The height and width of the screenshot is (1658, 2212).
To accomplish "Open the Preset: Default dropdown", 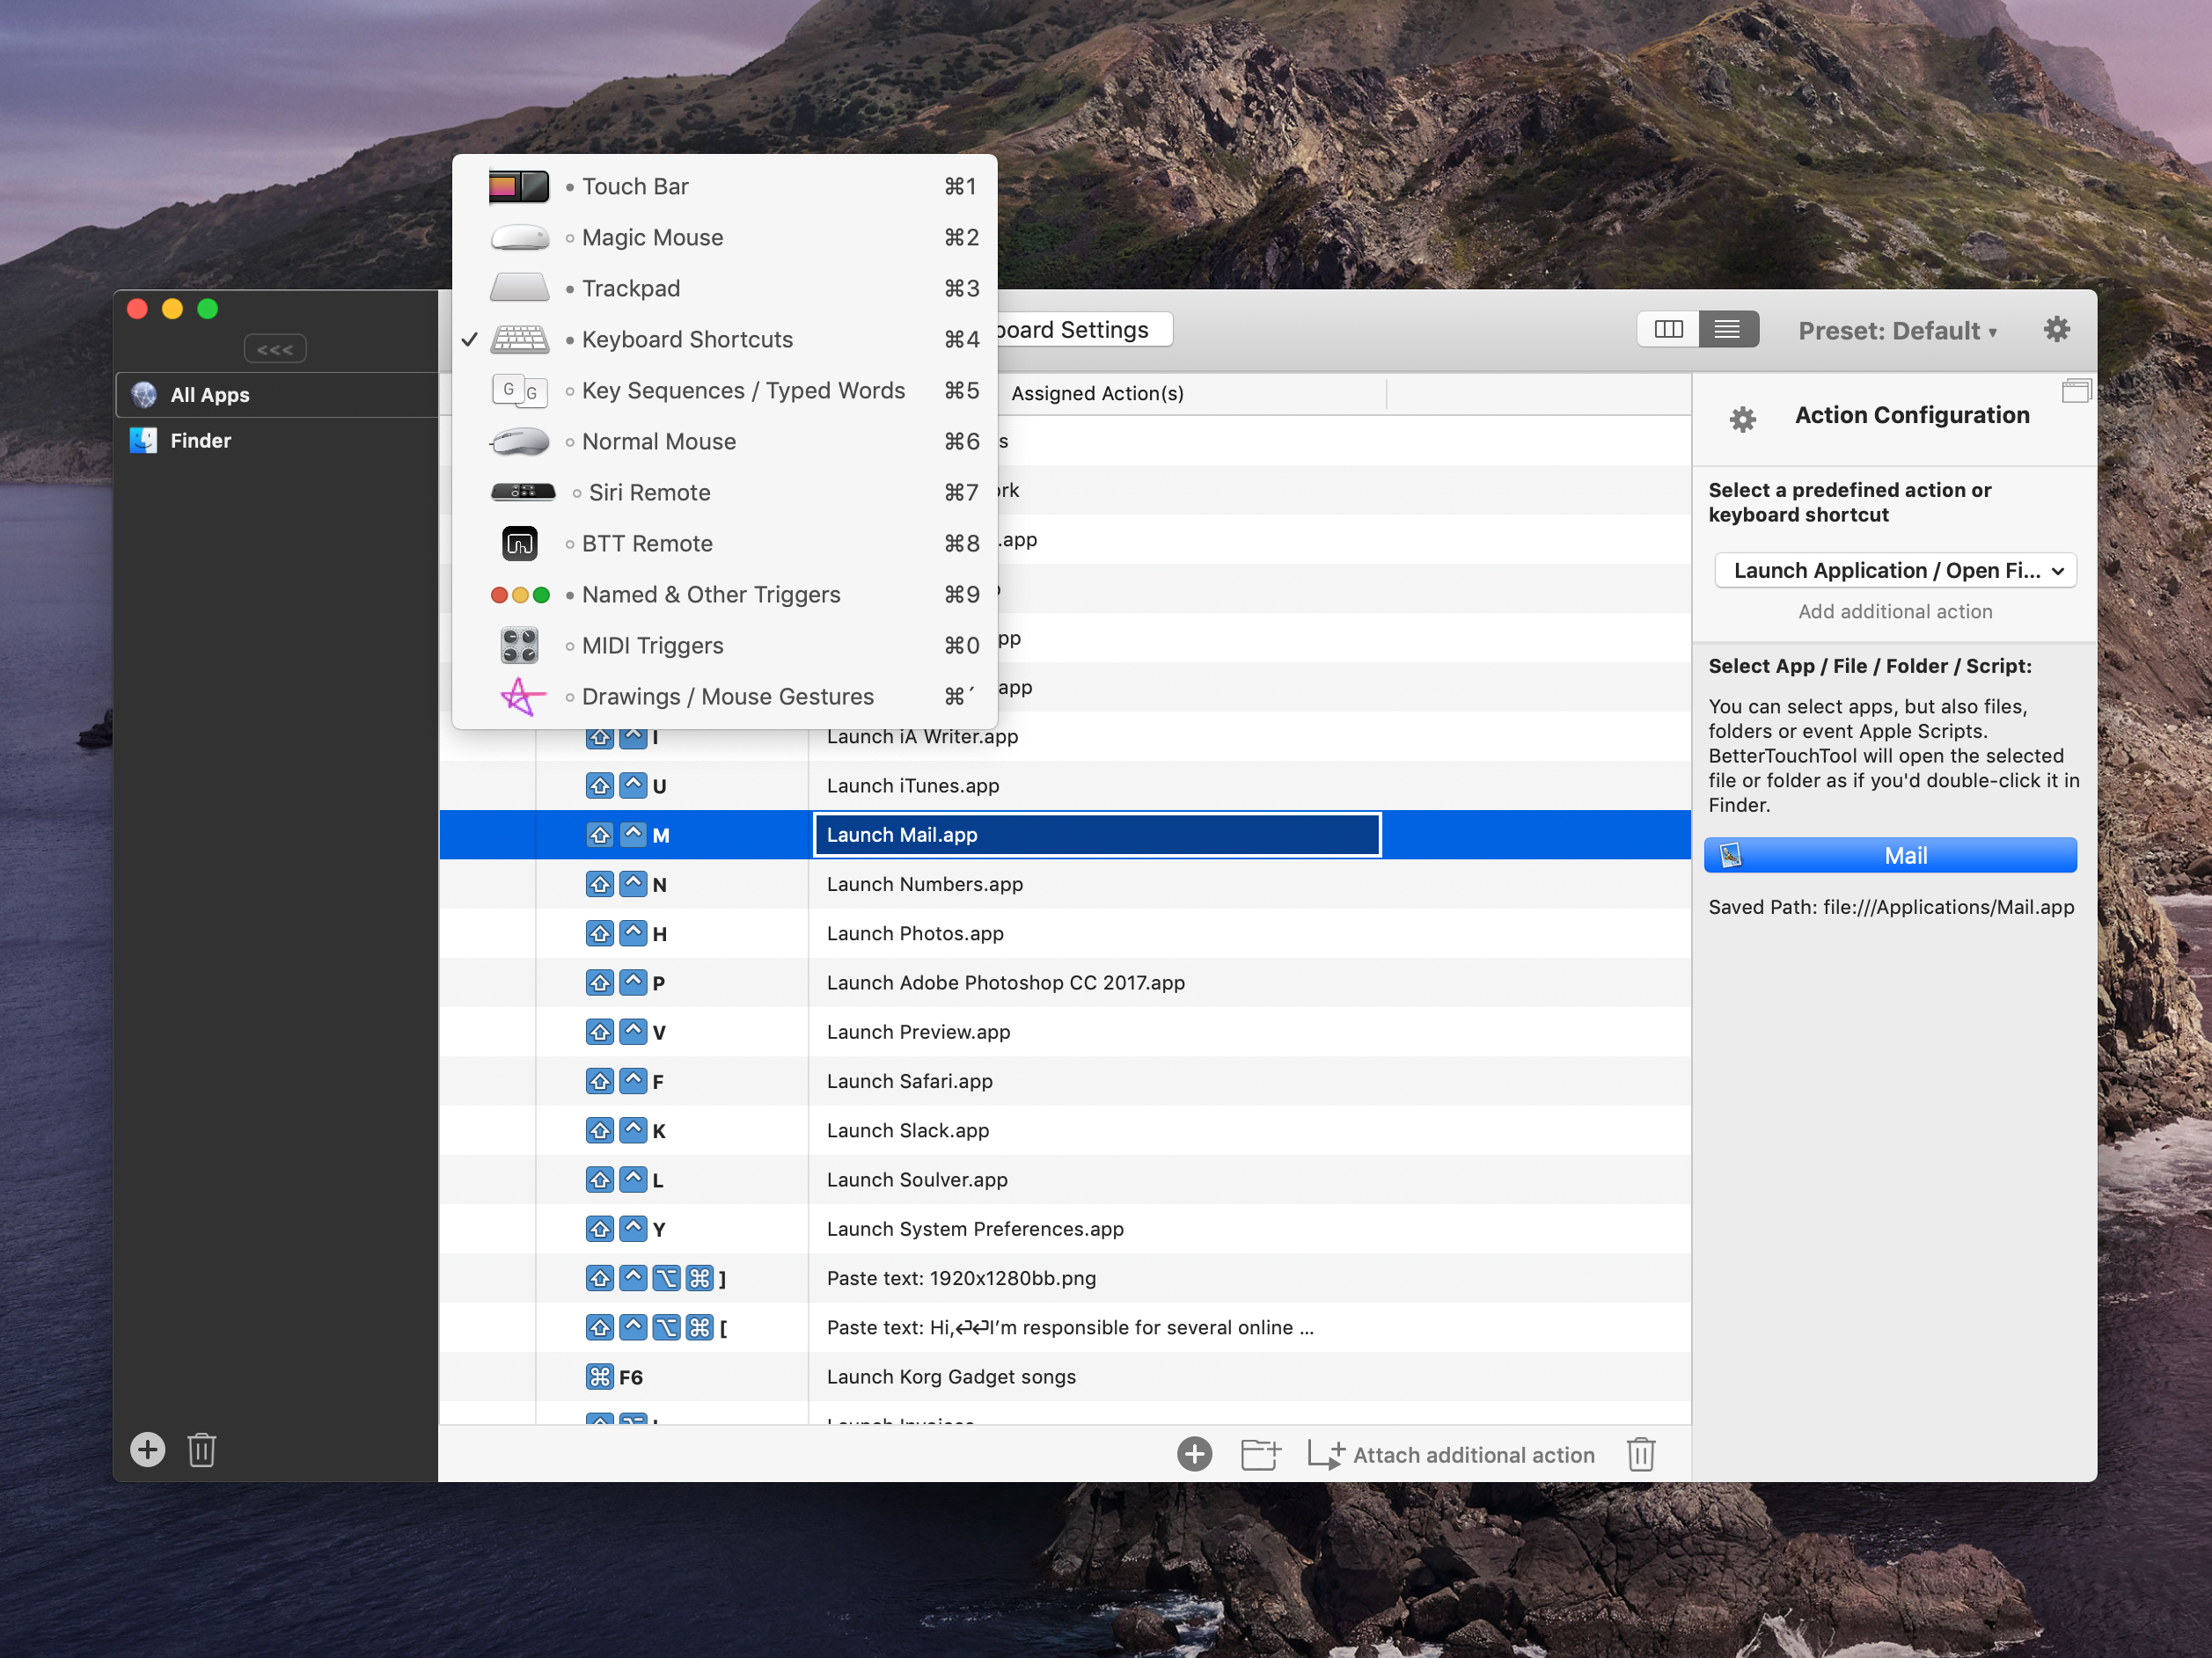I will click(x=1897, y=331).
